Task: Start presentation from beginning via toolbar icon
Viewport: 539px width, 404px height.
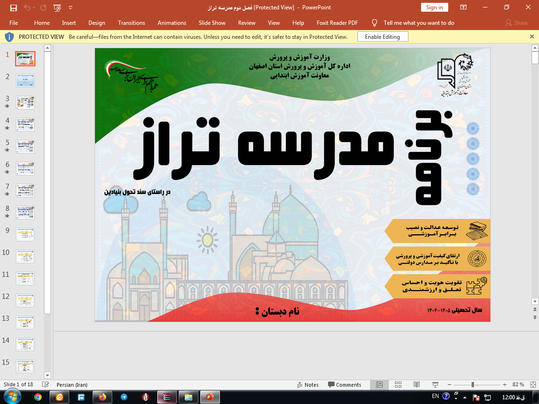Action: [x=57, y=7]
